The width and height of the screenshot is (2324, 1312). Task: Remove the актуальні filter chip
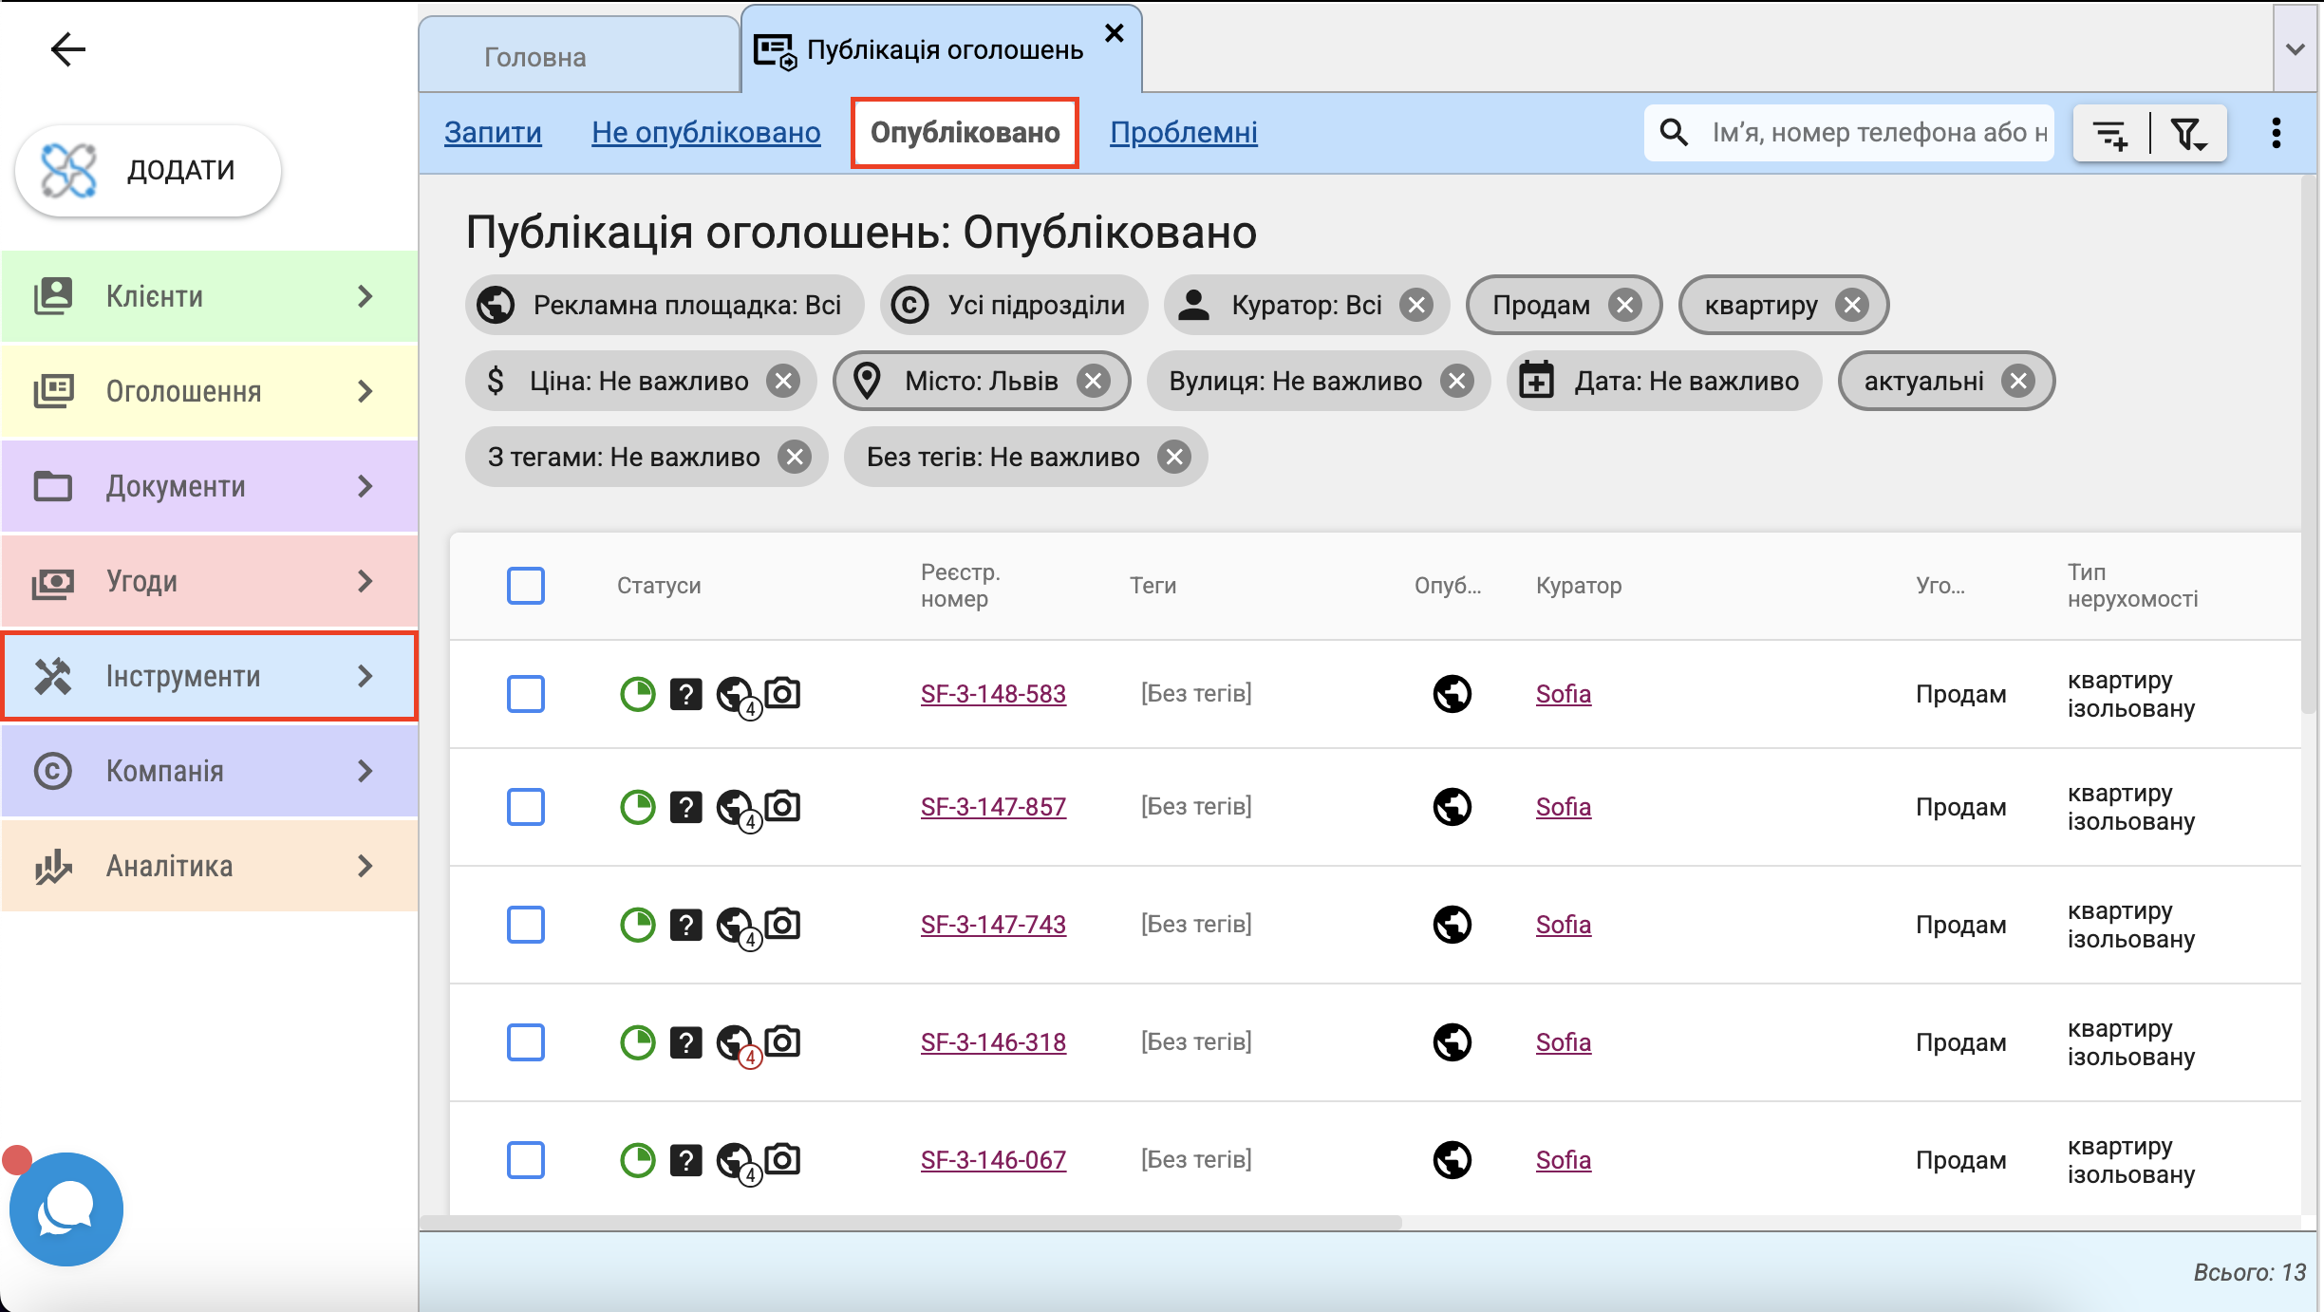2018,382
